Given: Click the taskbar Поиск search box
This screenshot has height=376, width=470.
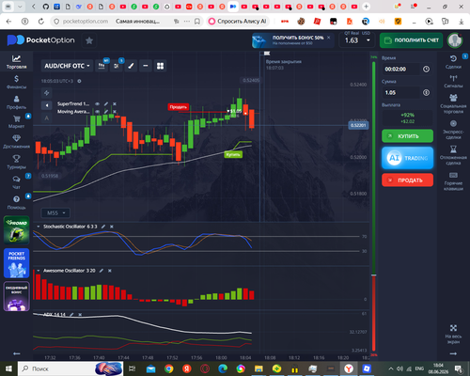Looking at the screenshot, I should (70, 368).
